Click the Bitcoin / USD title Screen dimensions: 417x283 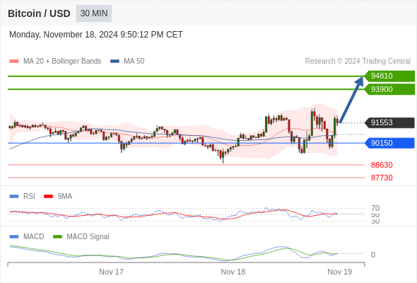39,13
